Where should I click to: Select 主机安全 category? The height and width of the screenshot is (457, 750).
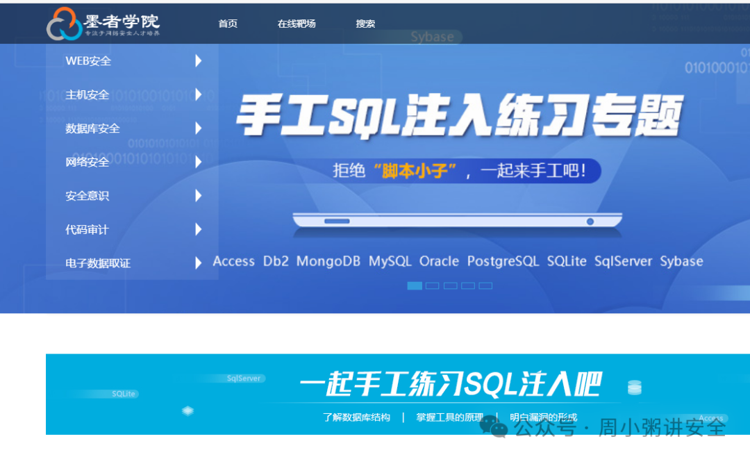pos(87,94)
